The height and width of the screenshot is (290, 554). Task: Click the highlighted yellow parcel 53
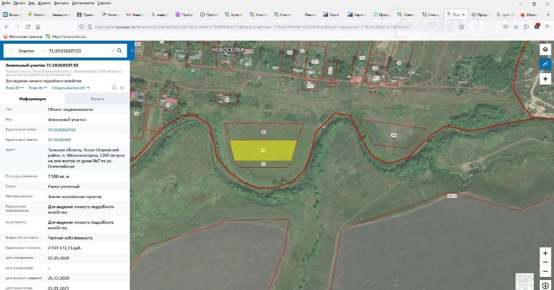click(263, 150)
